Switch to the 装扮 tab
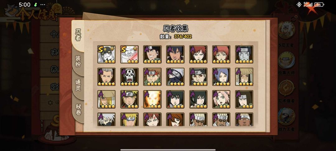 tap(78, 62)
